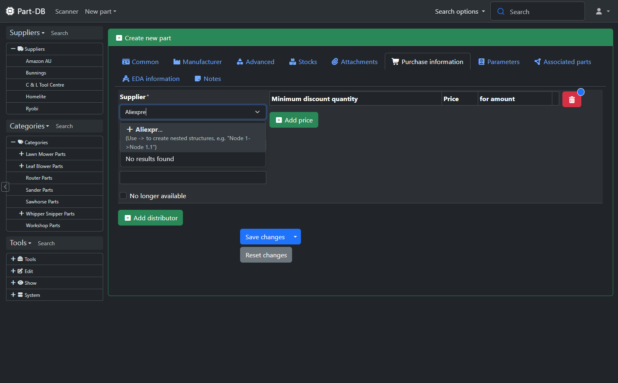
Task: Focus the Suppliers panel Search field
Action: click(x=75, y=33)
